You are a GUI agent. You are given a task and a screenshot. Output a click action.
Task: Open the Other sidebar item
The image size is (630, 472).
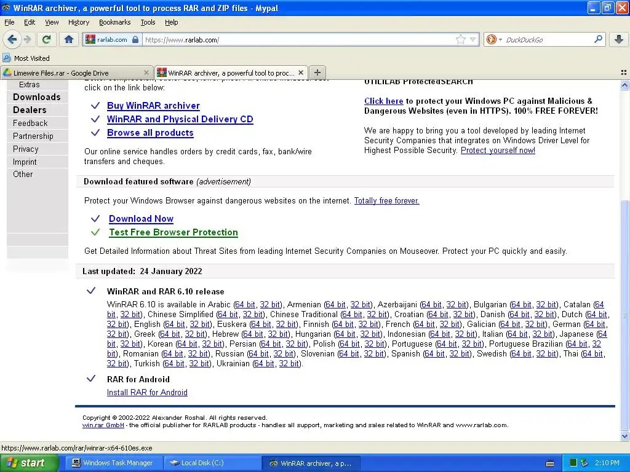pos(23,174)
